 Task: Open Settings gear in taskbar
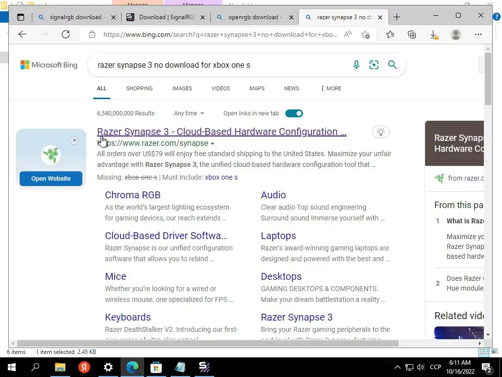coord(108,367)
